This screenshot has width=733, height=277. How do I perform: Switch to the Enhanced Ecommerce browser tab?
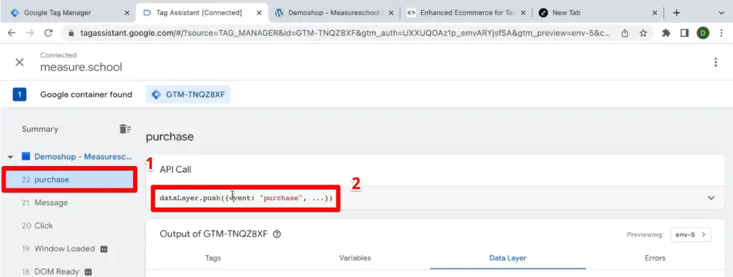pos(467,13)
